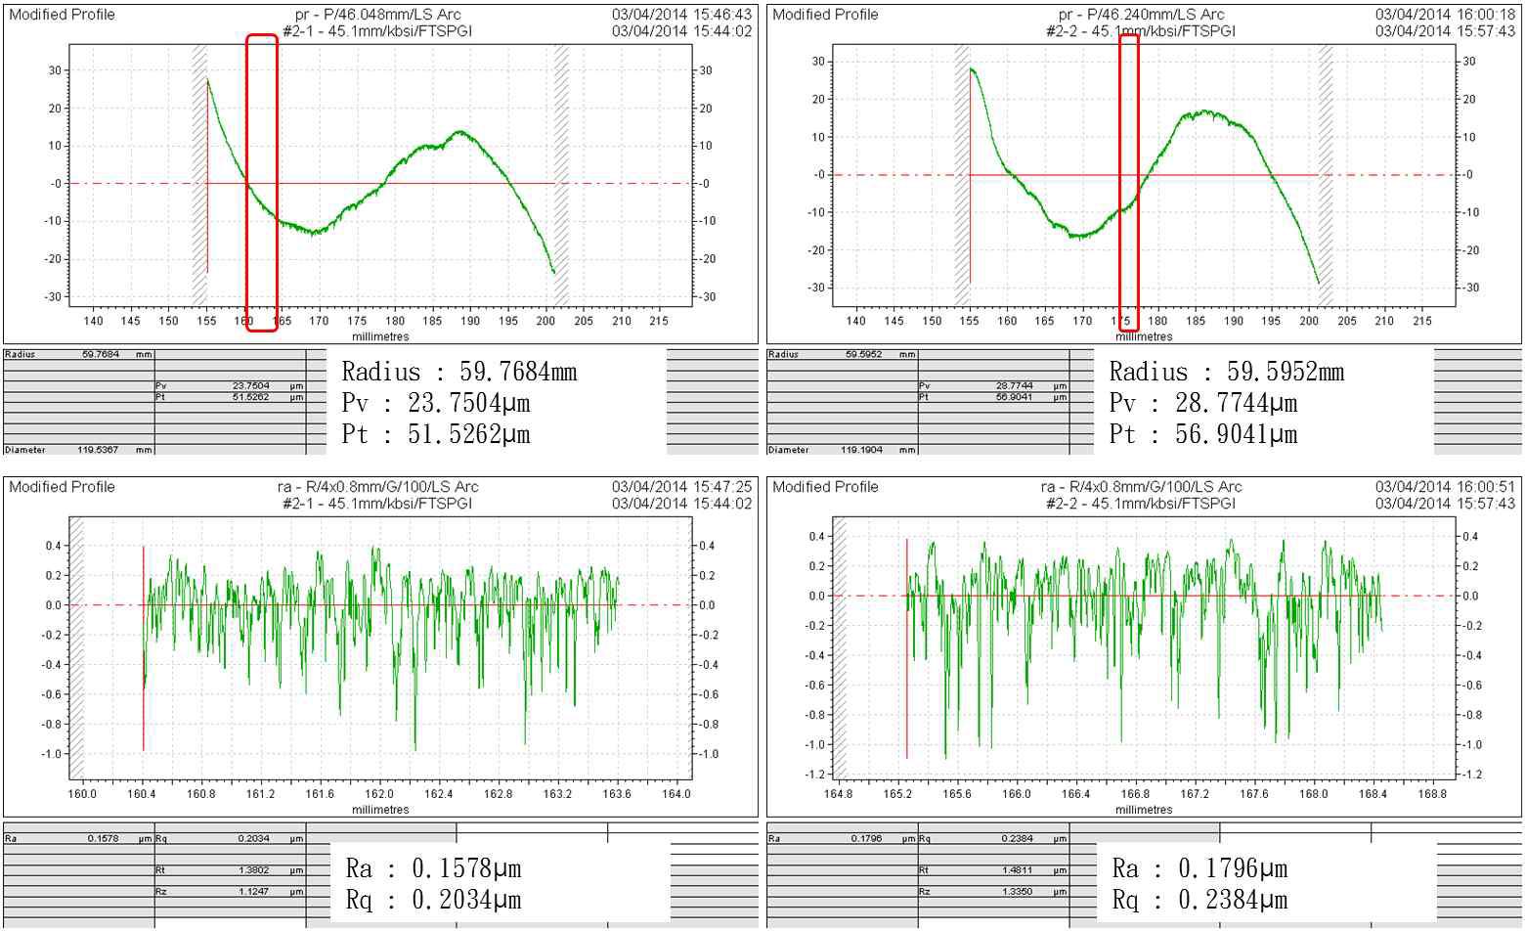Image resolution: width=1526 pixels, height=931 pixels.
Task: Select the small table cell Rt 1.3802
Action: pos(230,870)
